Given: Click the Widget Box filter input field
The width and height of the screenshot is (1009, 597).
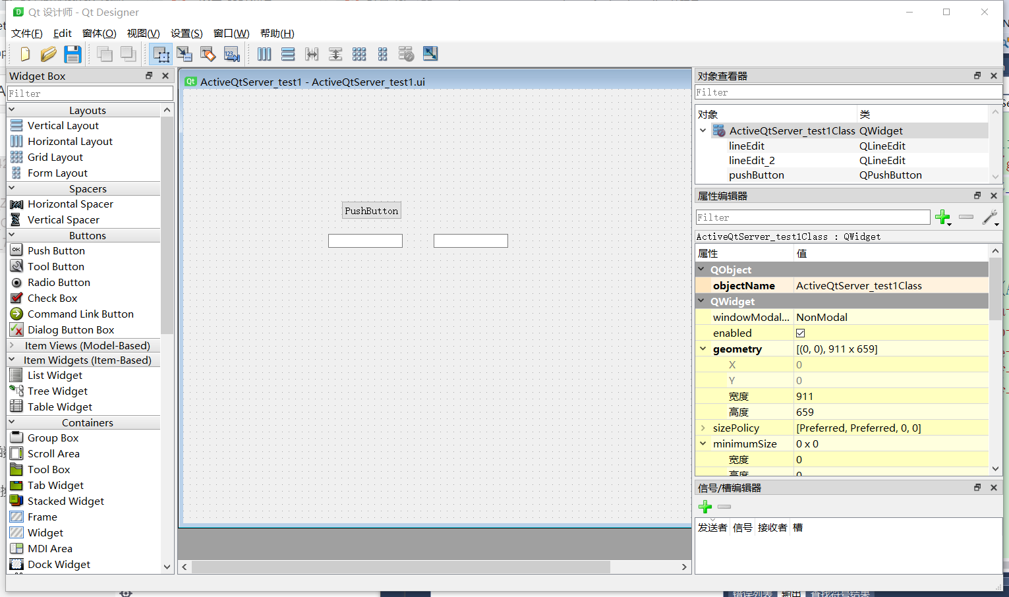Looking at the screenshot, I should pyautogui.click(x=90, y=93).
